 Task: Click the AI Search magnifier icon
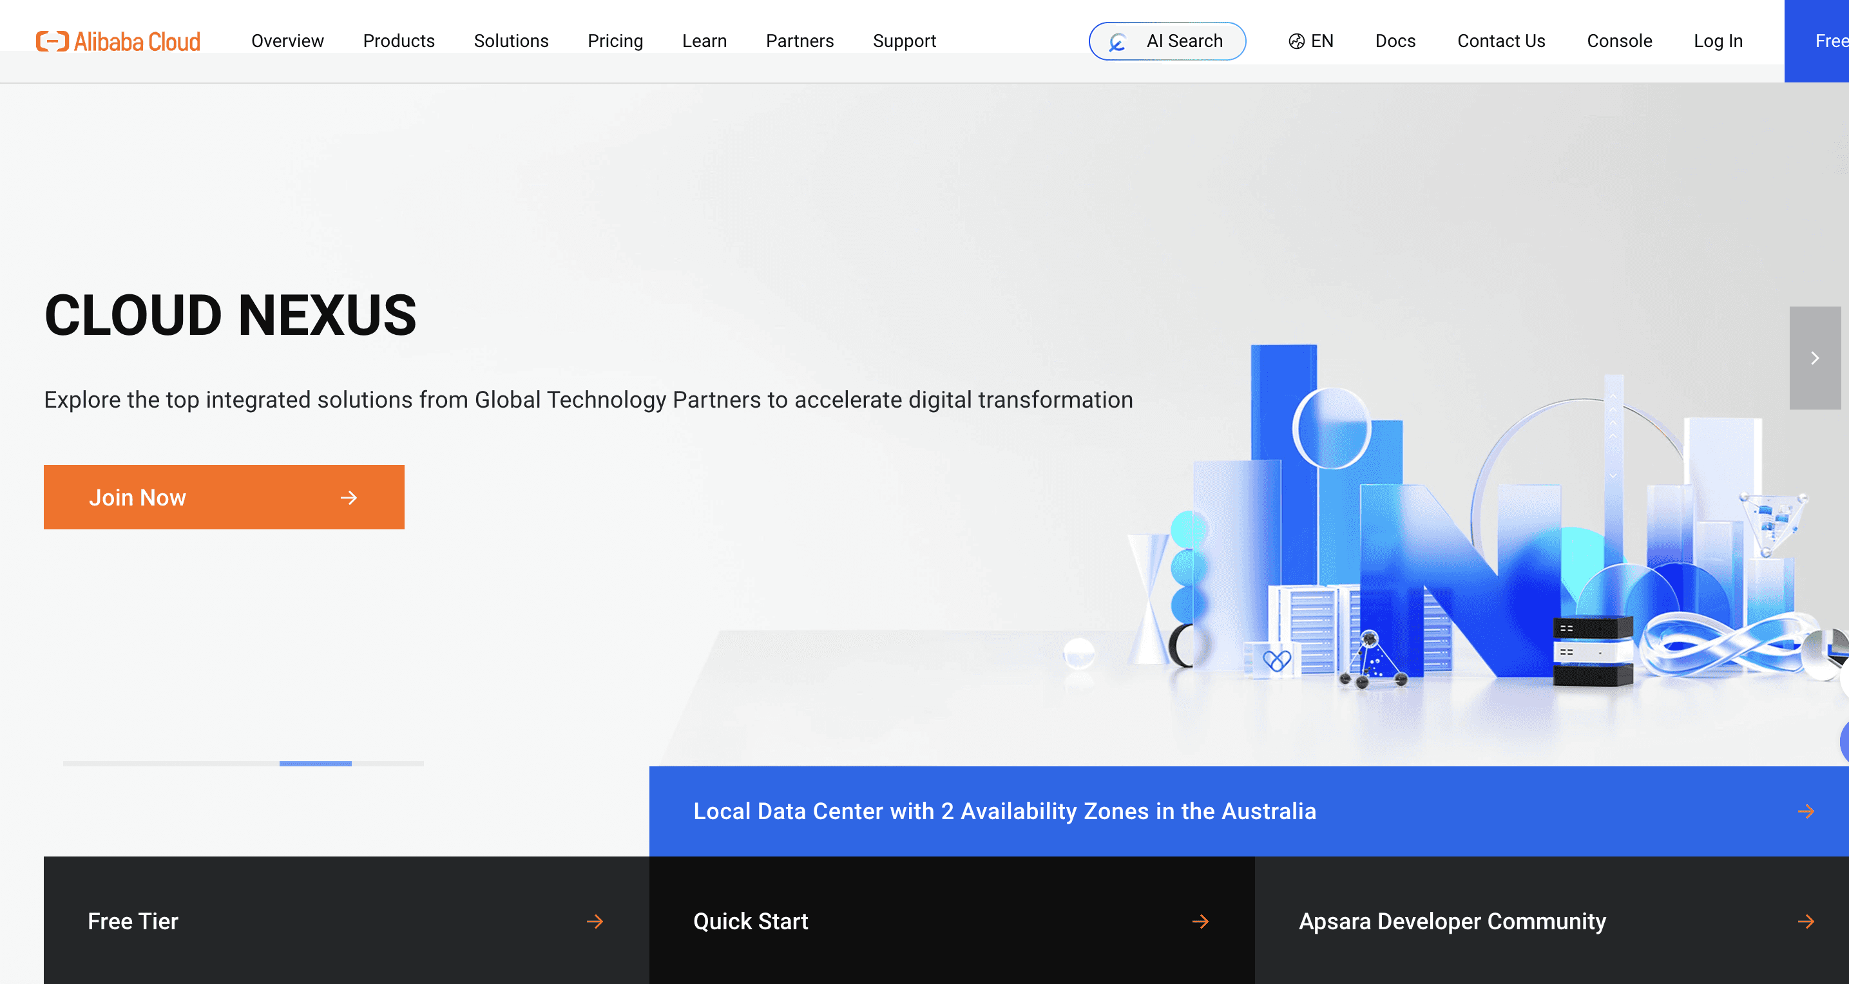point(1117,43)
